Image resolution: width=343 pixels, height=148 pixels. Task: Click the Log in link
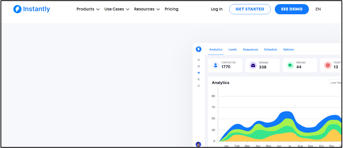(x=217, y=9)
